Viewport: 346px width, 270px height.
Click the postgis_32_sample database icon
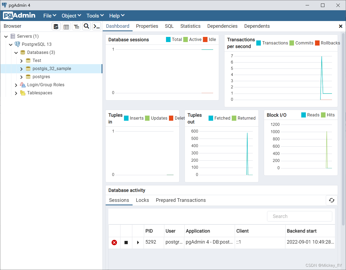click(28, 68)
